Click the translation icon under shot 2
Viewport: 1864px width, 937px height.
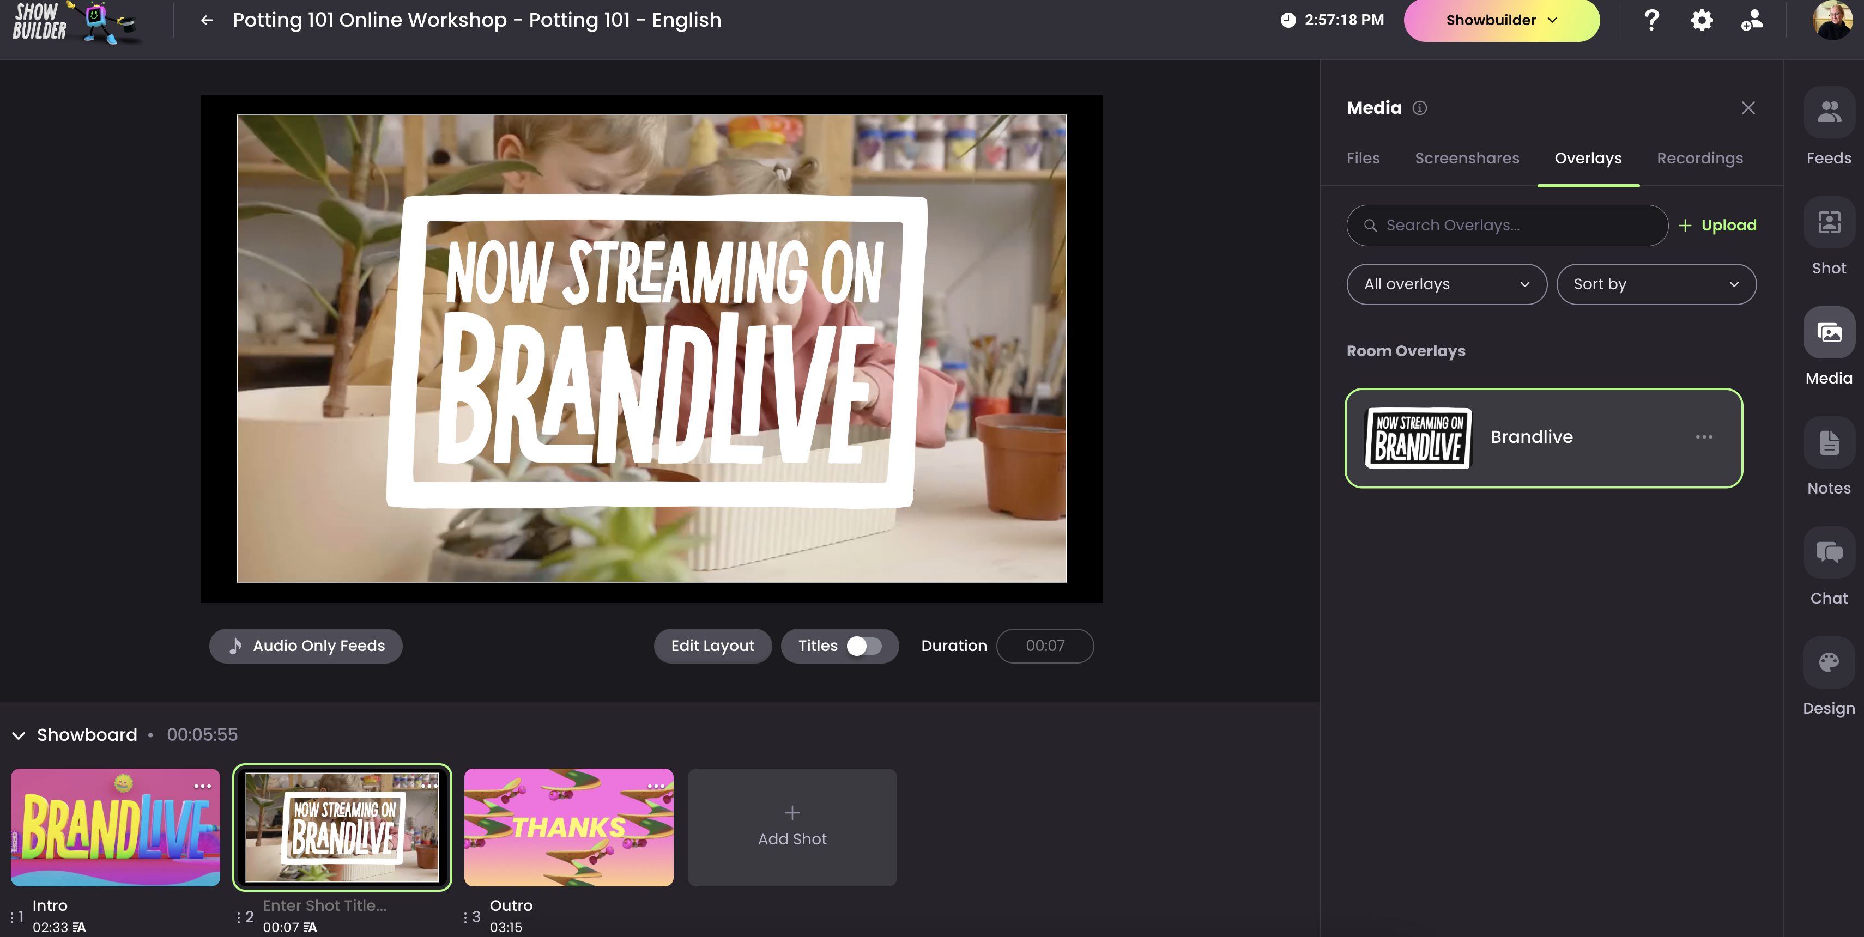click(310, 927)
